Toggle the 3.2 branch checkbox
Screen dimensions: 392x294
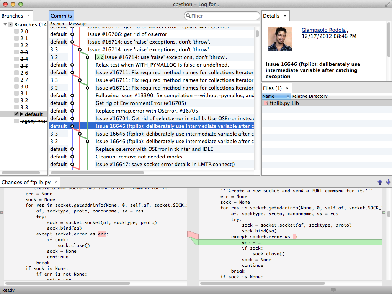coord(16,100)
